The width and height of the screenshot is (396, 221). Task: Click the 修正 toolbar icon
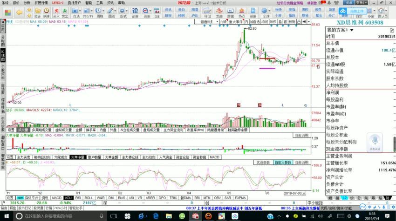(x=38, y=13)
